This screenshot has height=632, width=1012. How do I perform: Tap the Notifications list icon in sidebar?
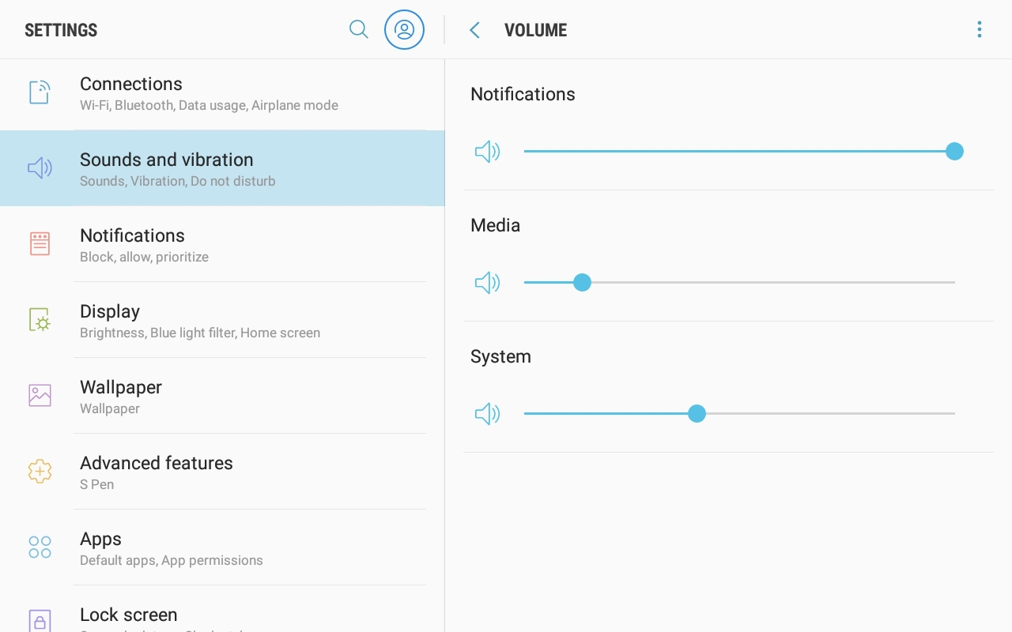tap(40, 243)
